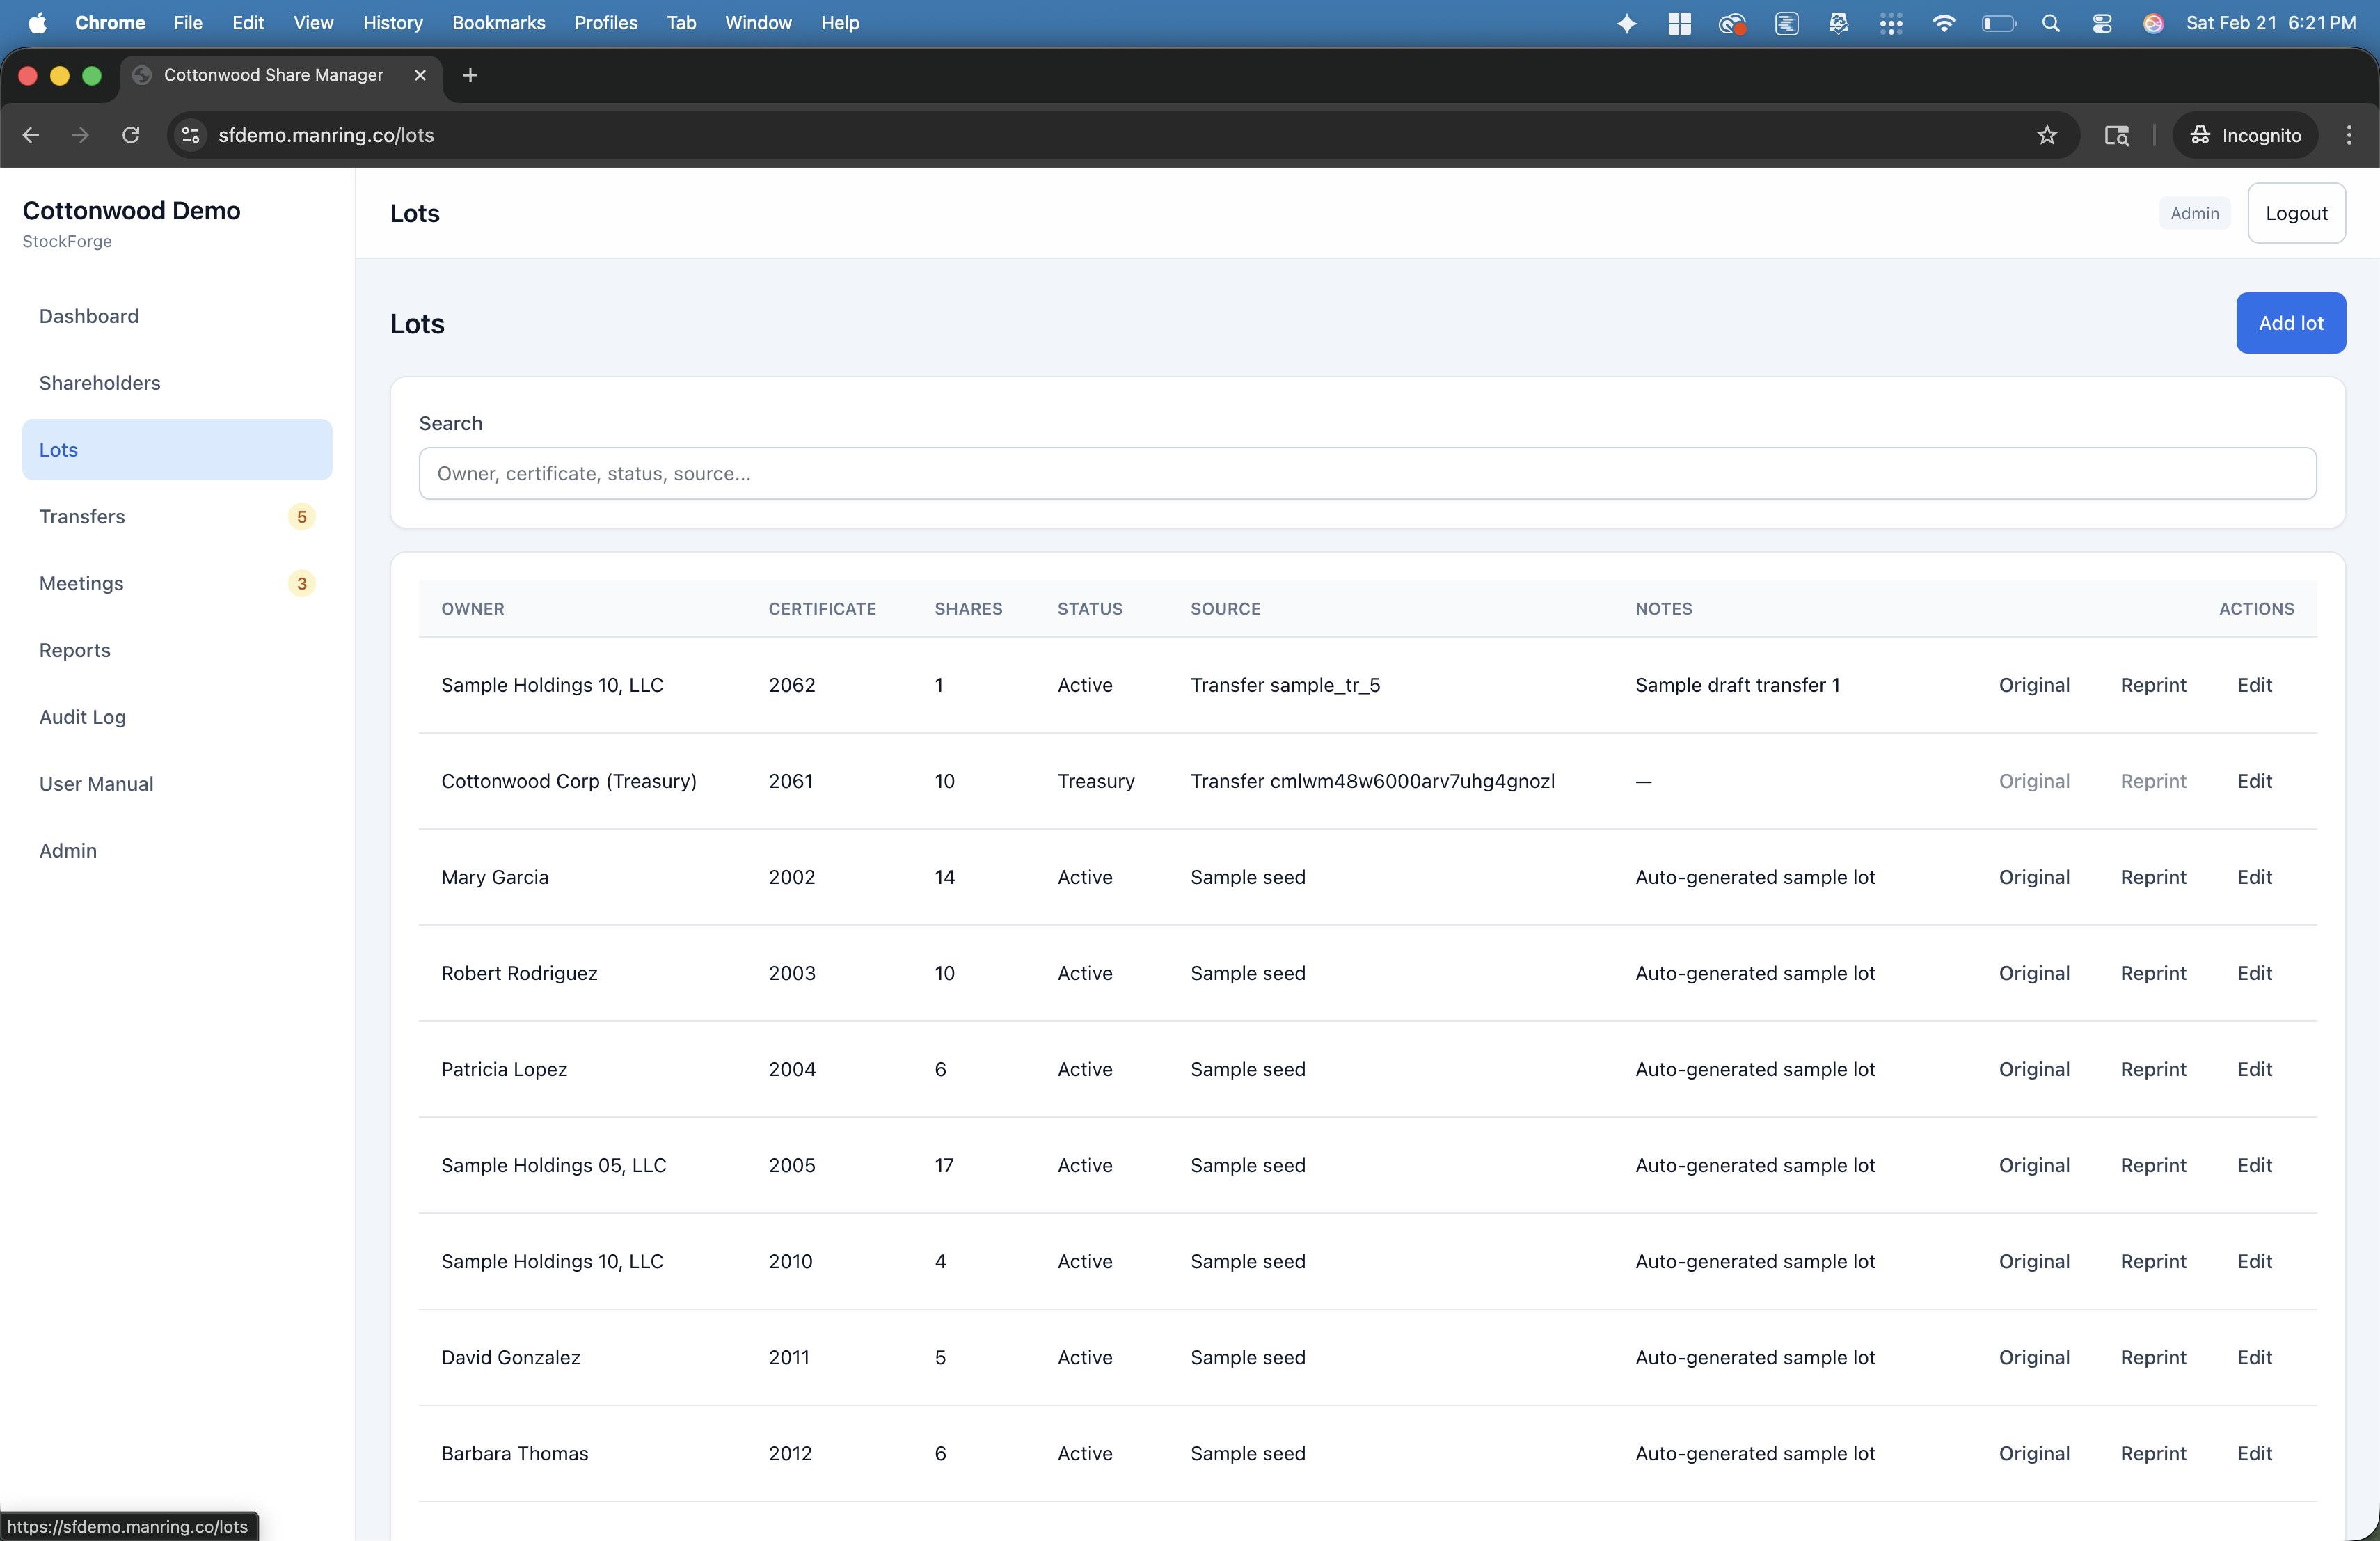Select the Cottonwood Share Manager tab

pyautogui.click(x=273, y=75)
